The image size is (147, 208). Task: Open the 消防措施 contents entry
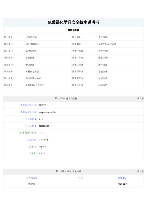click(x=30, y=65)
